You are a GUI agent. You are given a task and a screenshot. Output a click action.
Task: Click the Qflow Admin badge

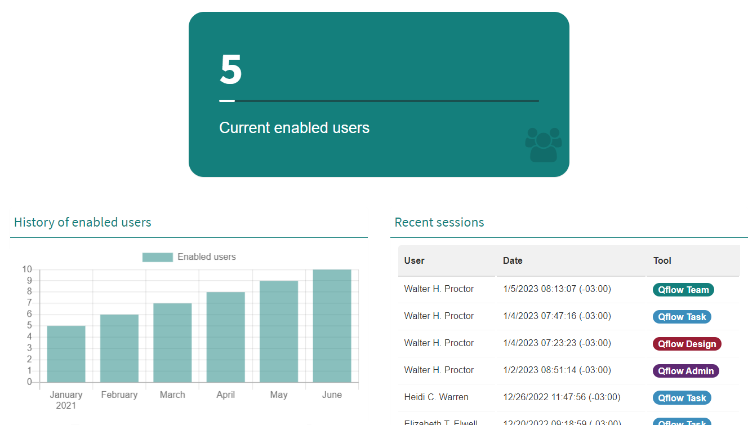(685, 371)
